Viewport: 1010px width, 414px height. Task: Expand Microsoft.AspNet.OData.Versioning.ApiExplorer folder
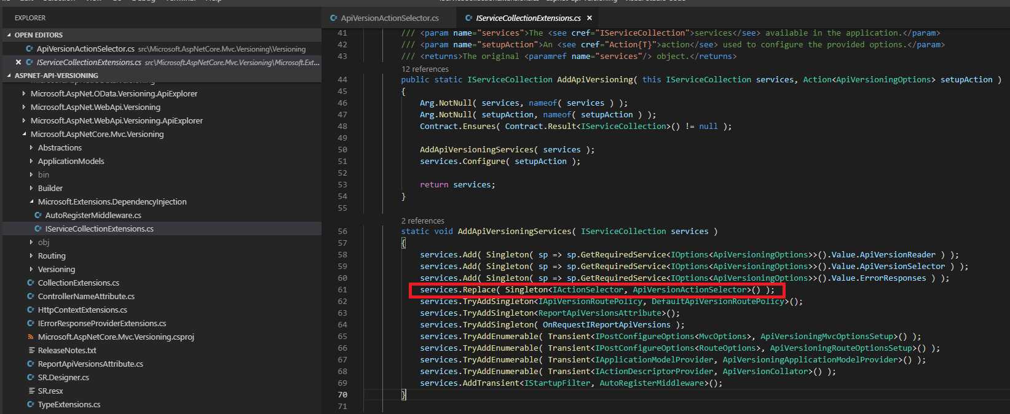pyautogui.click(x=24, y=93)
